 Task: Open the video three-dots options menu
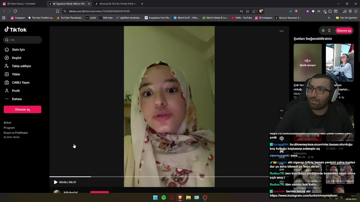pos(282,31)
